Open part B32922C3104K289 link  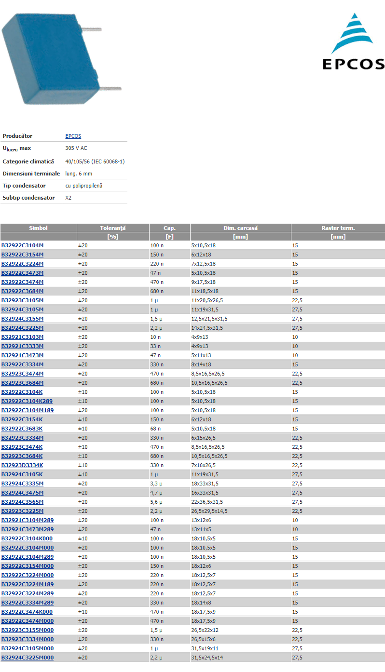click(x=27, y=401)
